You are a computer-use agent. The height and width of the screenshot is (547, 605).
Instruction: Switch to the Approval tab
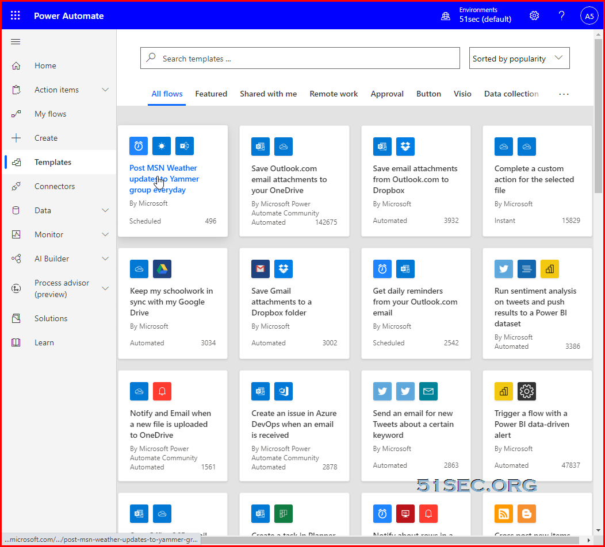[x=387, y=94]
